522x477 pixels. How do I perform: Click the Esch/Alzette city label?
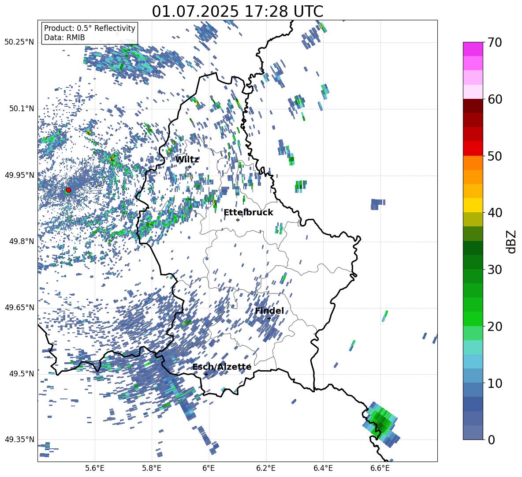[222, 367]
